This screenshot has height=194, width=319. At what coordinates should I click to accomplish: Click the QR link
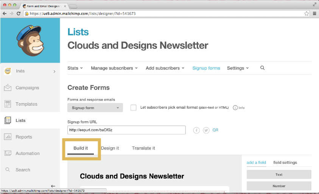click(x=215, y=130)
